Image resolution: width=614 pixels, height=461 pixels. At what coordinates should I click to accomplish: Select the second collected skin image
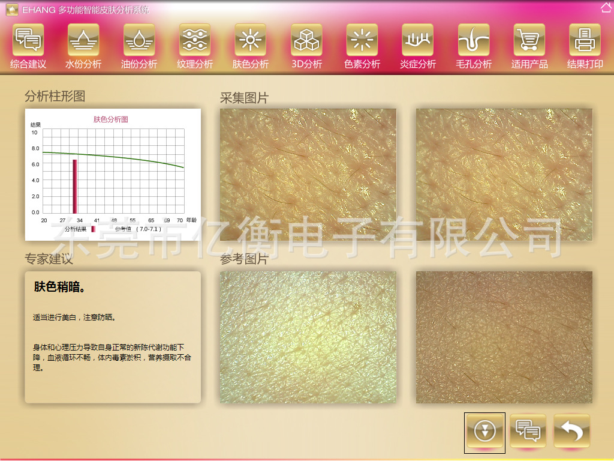pos(504,175)
